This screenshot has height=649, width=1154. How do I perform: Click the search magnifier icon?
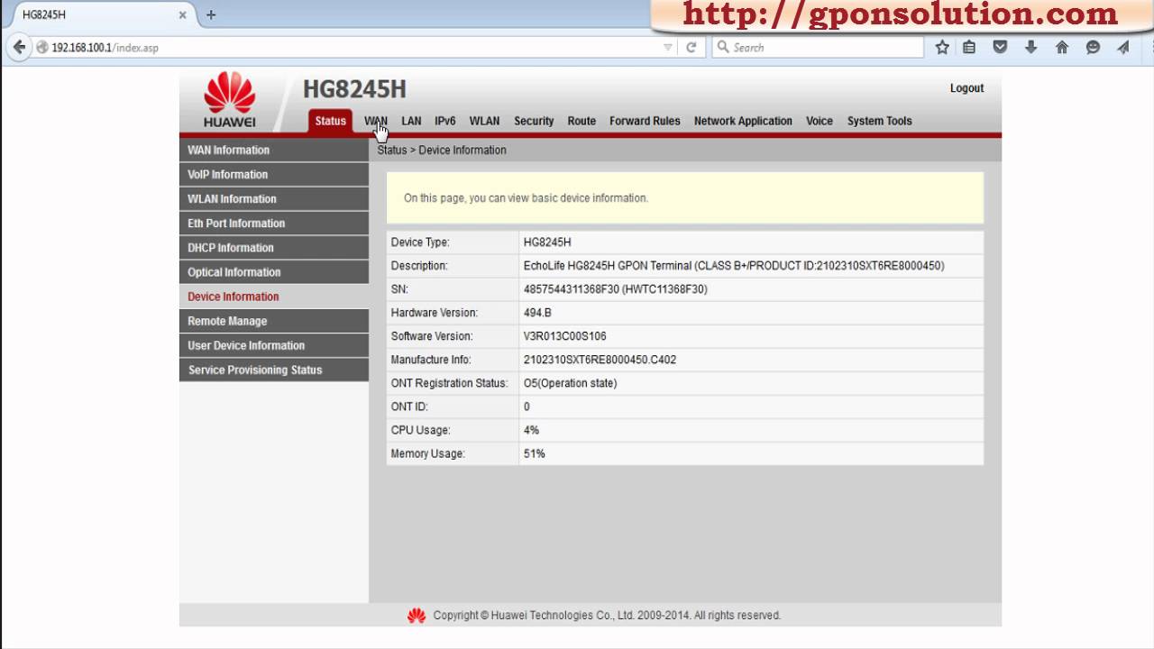(723, 47)
